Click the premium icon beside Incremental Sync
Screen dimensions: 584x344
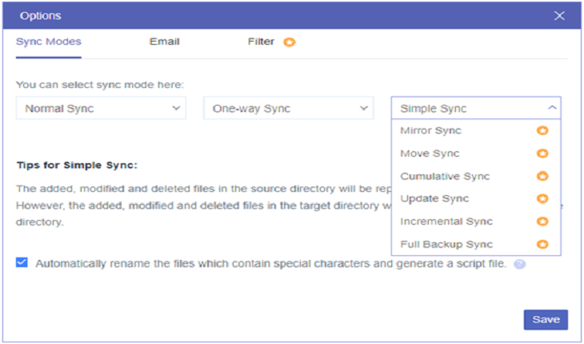pos(542,222)
